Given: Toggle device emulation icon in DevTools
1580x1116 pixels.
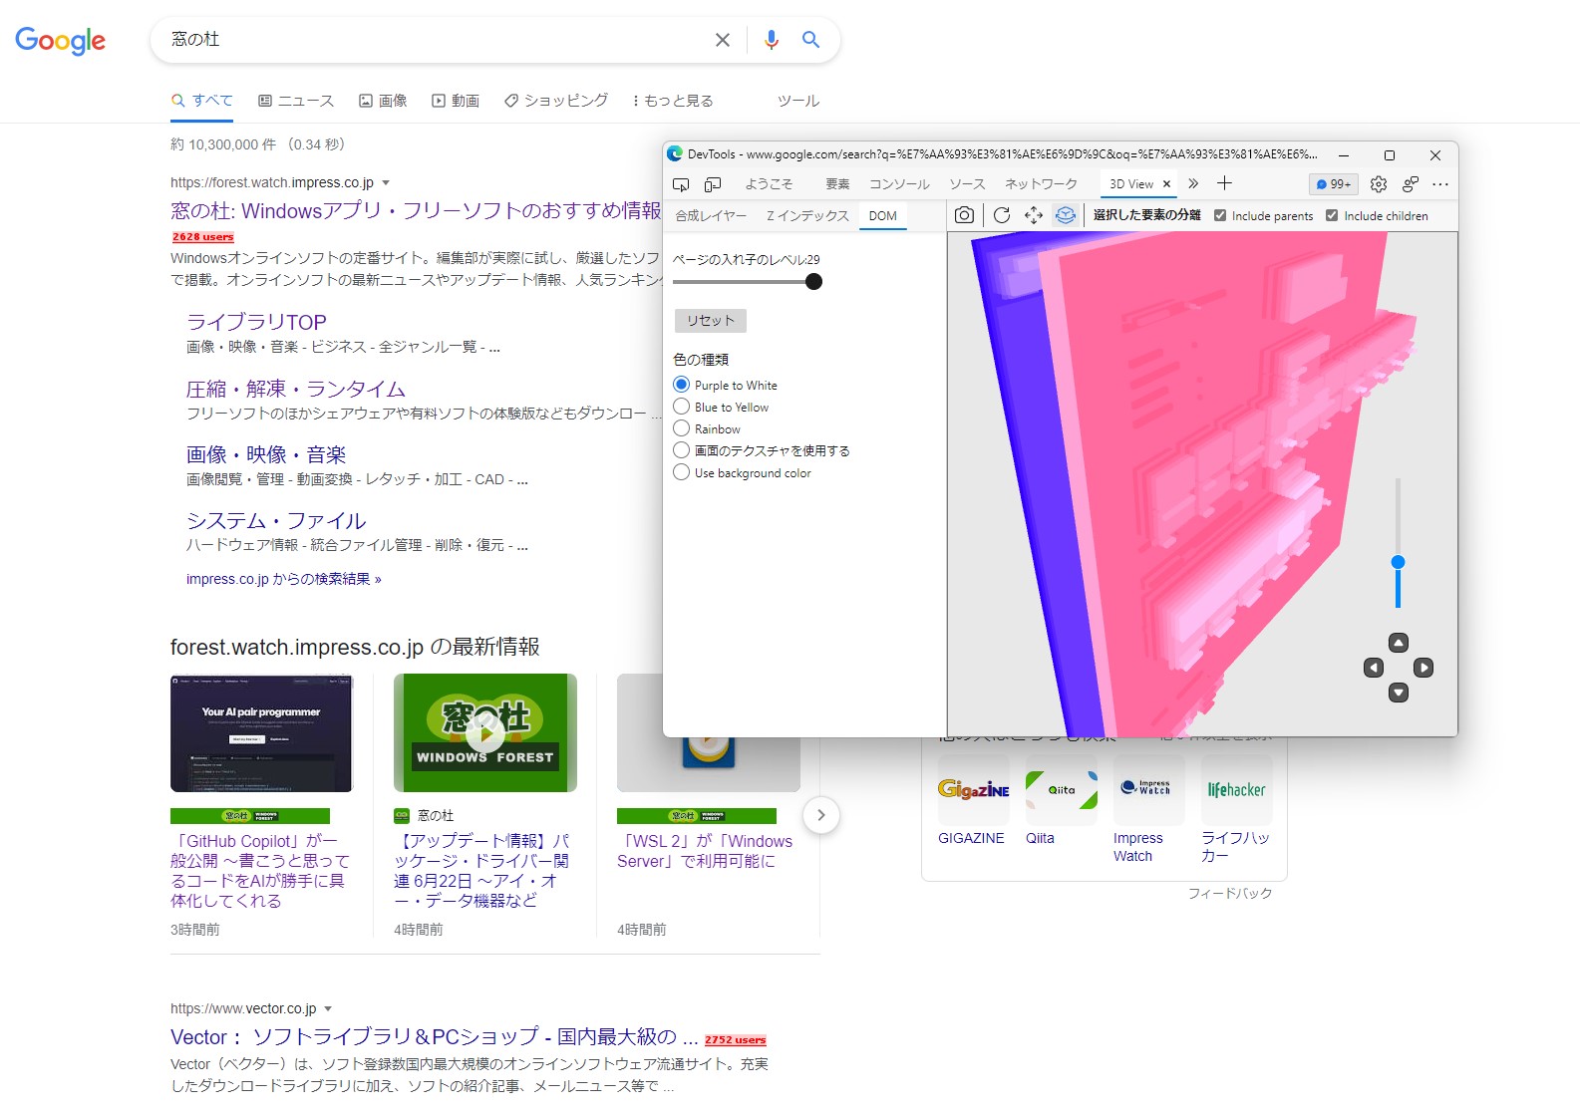Looking at the screenshot, I should coord(713,184).
